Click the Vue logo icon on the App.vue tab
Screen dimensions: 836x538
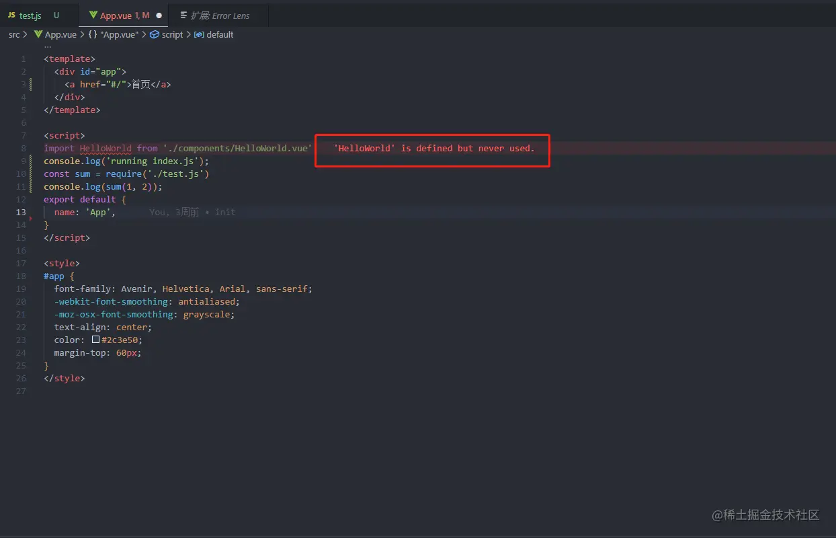coord(93,15)
